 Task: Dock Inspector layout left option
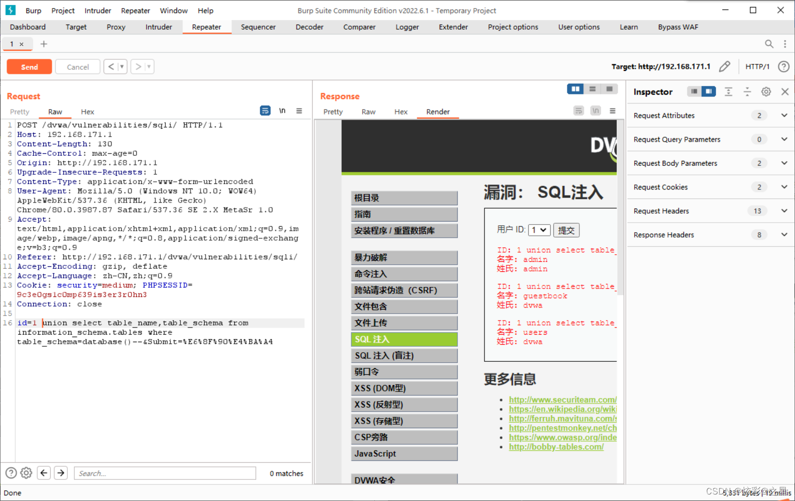pos(694,91)
